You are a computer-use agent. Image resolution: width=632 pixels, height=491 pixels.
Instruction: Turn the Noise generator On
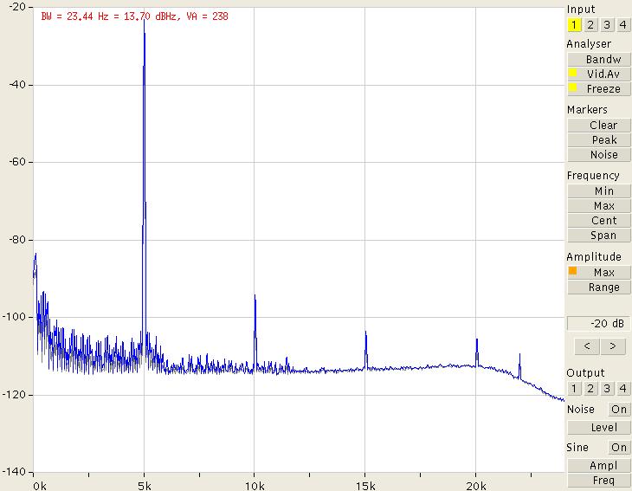[619, 410]
